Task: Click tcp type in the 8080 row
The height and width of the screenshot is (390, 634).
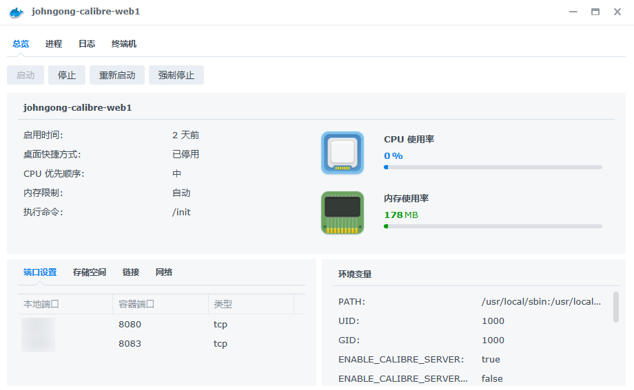Action: coord(221,325)
